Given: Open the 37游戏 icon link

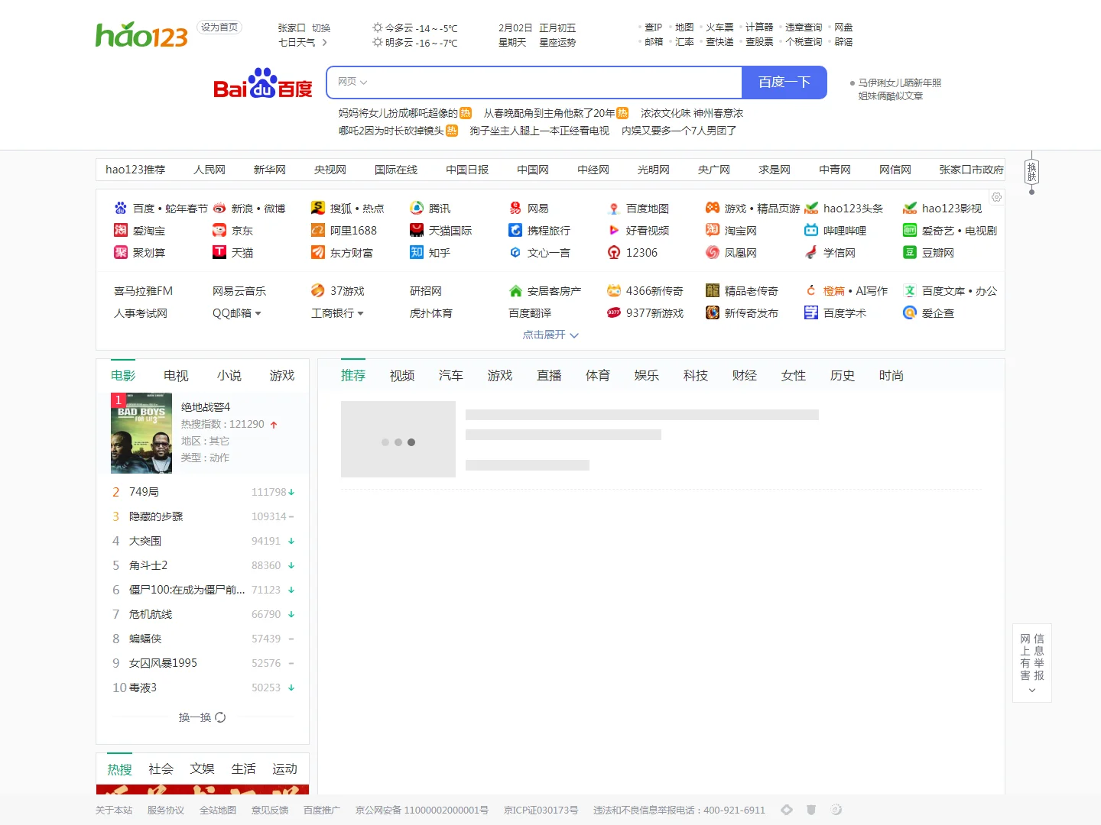Looking at the screenshot, I should [x=318, y=290].
